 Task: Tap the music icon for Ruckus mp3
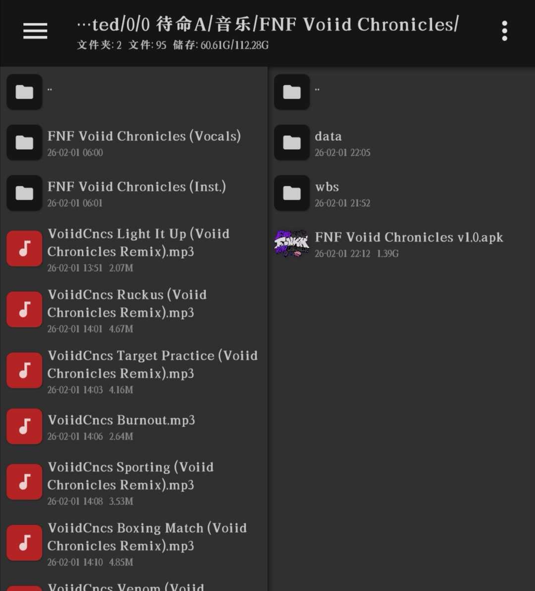(x=24, y=309)
